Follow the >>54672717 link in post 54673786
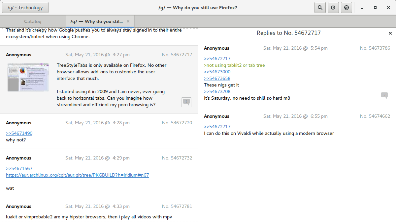This screenshot has height=222, width=396. point(217,59)
